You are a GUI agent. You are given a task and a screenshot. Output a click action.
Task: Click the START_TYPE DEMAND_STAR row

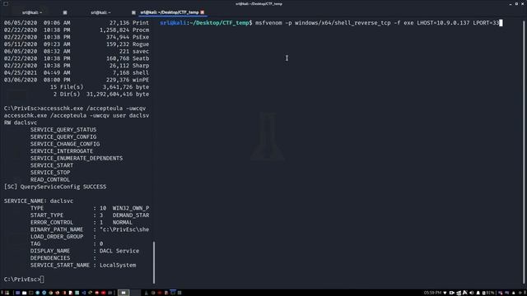(90, 215)
